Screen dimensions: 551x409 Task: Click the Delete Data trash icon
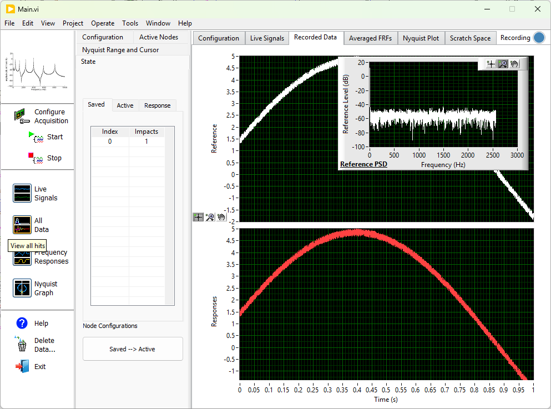[x=21, y=344]
